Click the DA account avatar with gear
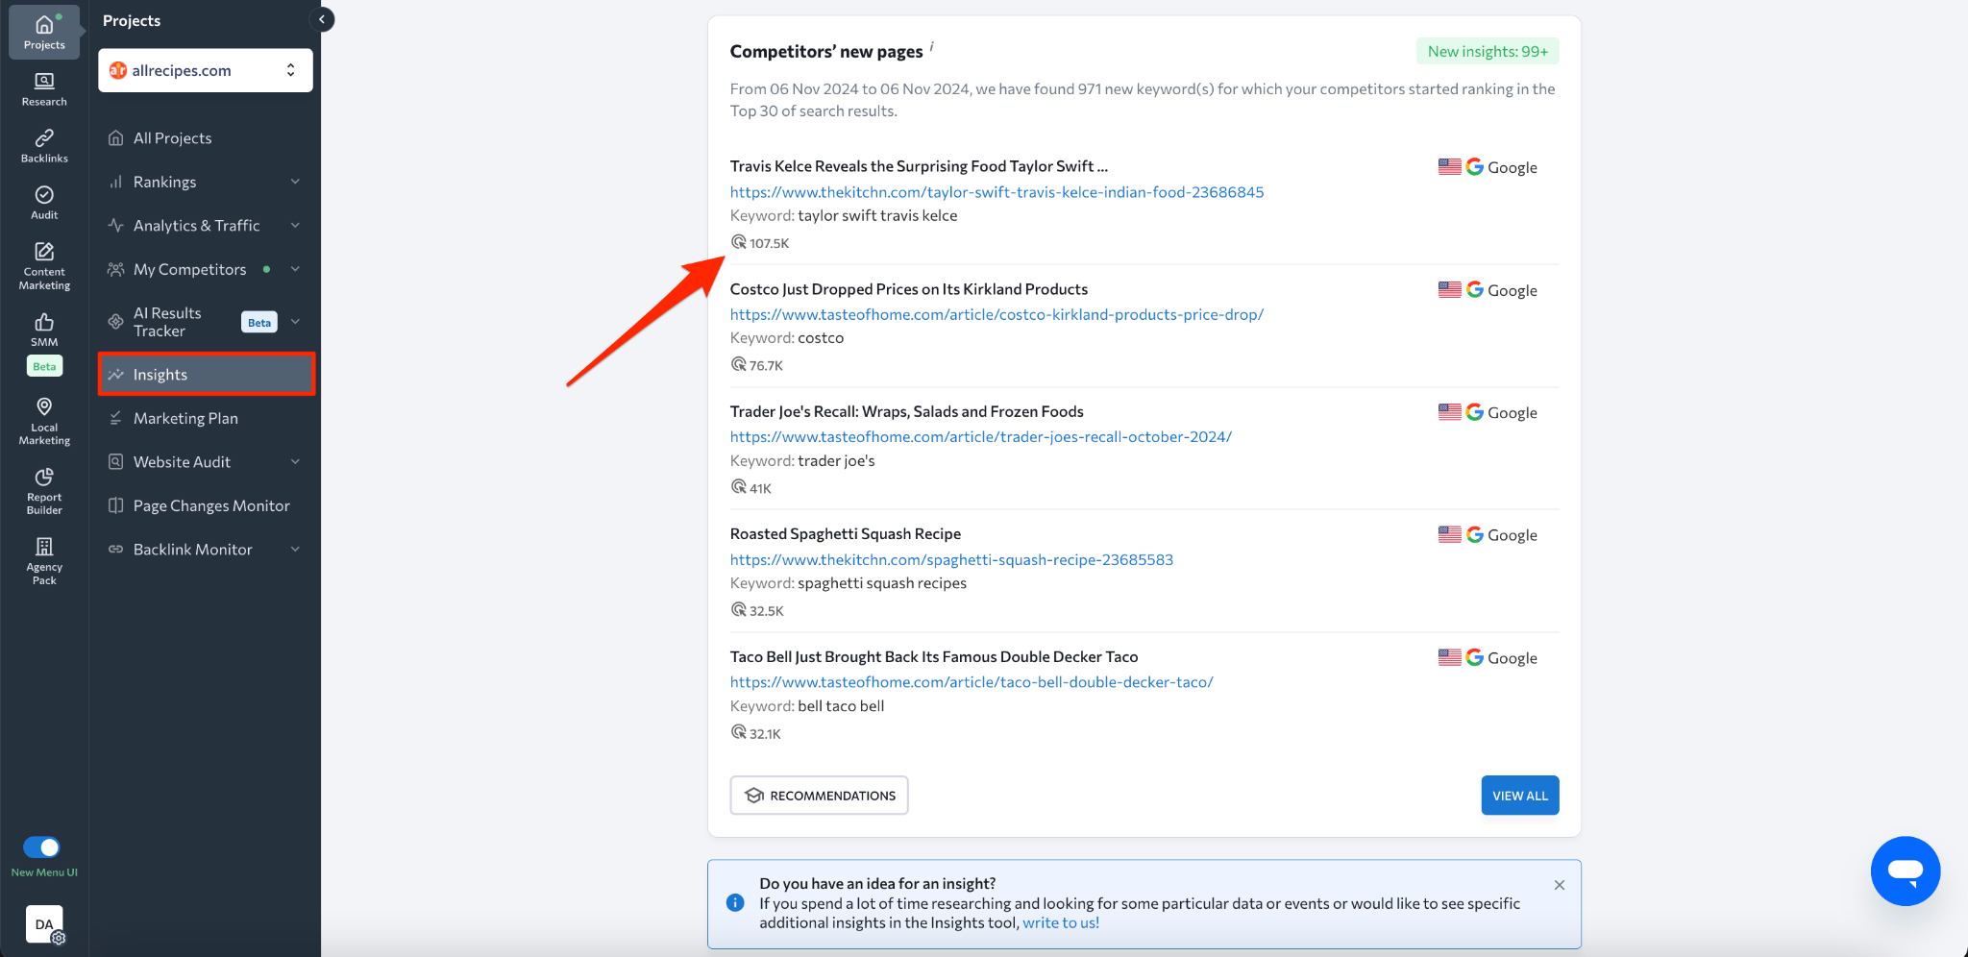This screenshot has width=1968, height=957. [x=45, y=924]
